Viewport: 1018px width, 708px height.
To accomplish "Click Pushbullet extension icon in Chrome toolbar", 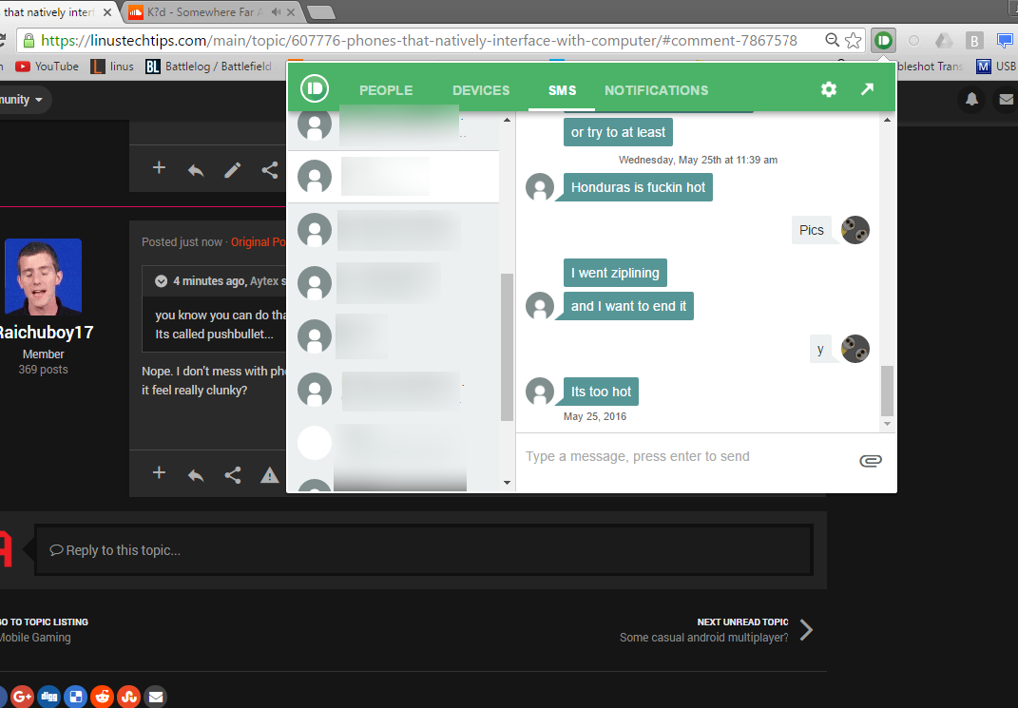I will coord(883,41).
